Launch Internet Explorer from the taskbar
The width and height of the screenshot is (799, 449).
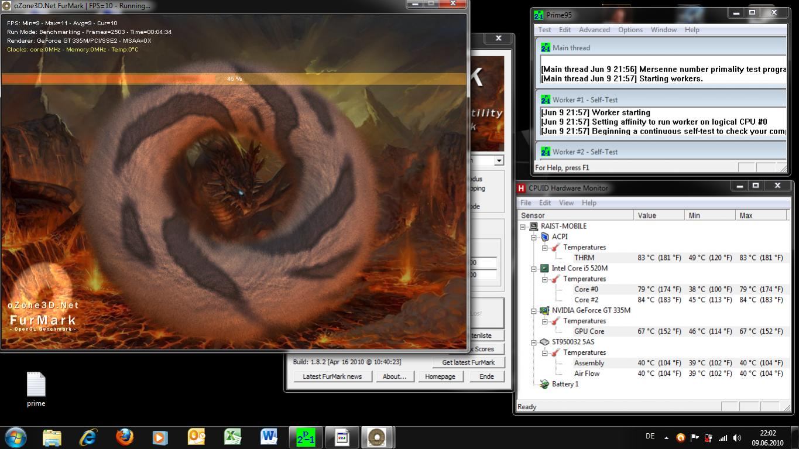click(88, 437)
